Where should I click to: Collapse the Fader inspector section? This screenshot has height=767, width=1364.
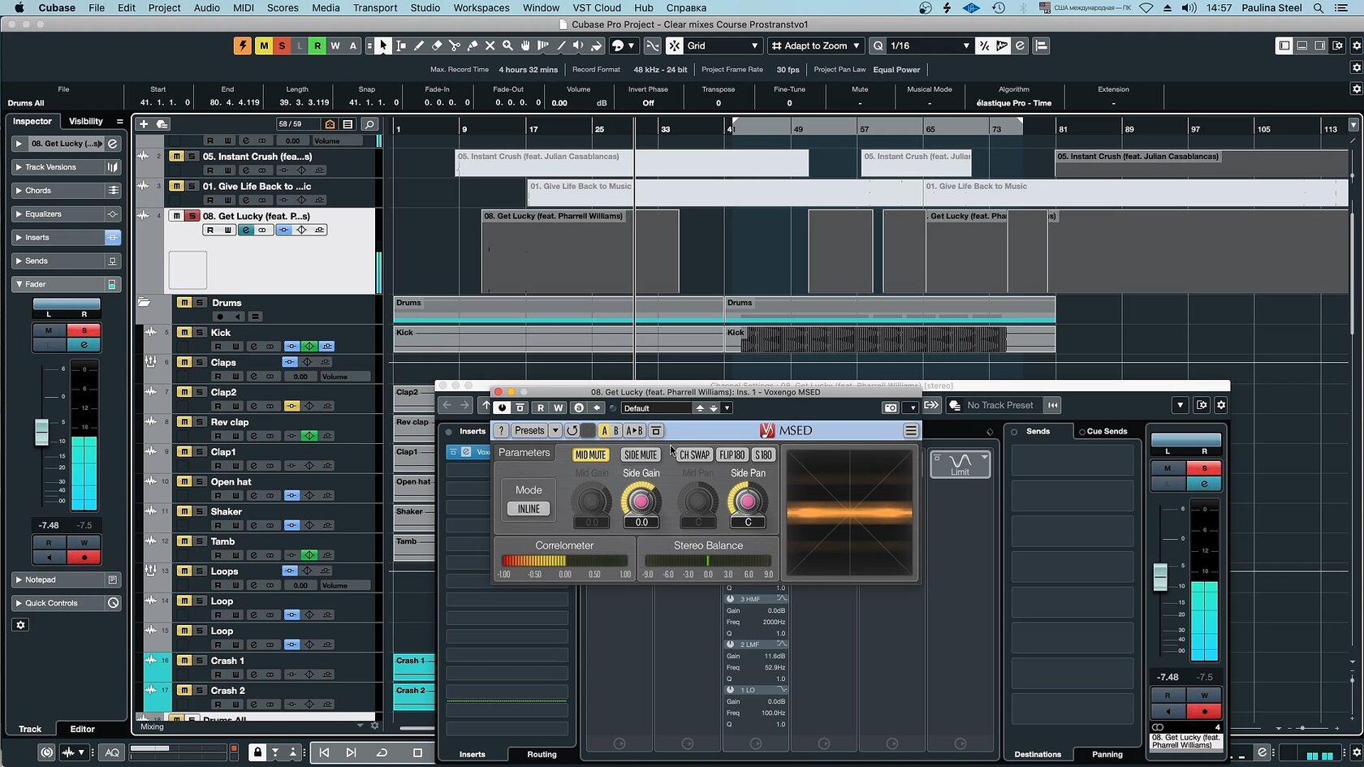[x=67, y=285]
